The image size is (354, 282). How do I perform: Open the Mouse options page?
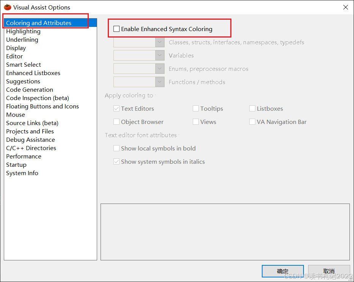coord(50,114)
